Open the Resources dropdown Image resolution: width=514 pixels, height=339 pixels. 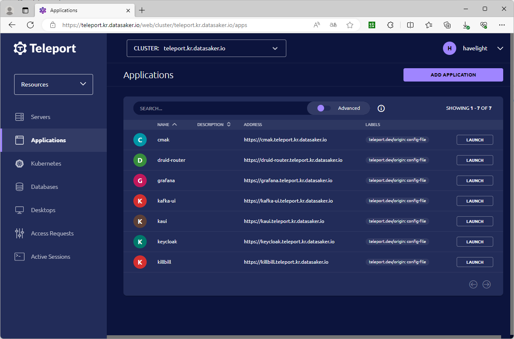coord(54,84)
